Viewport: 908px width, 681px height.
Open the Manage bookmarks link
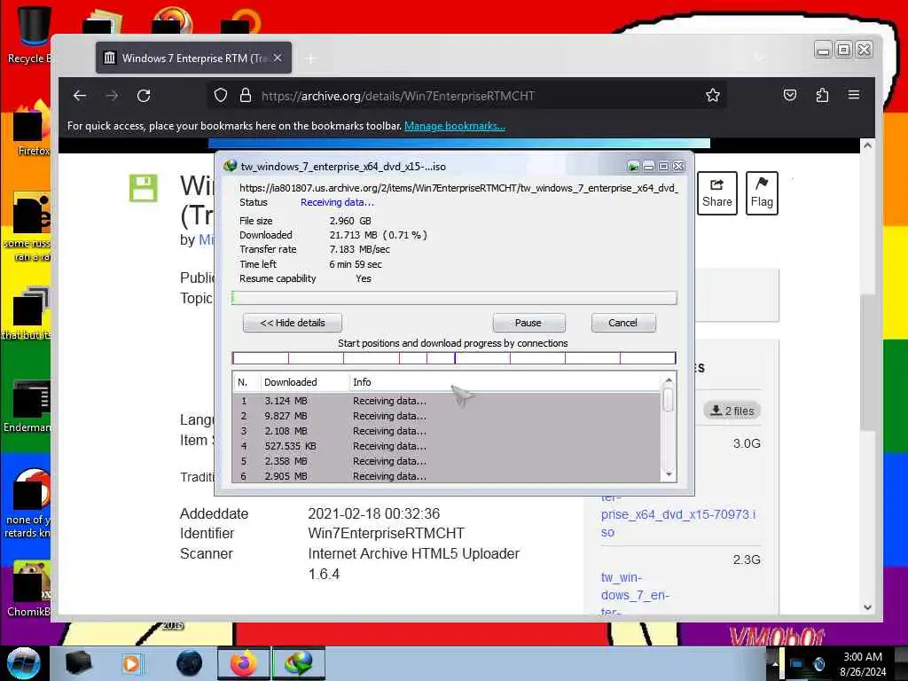(455, 126)
